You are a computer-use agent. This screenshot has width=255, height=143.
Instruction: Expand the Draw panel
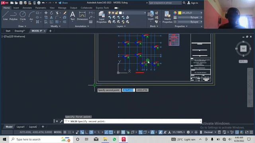22,26
